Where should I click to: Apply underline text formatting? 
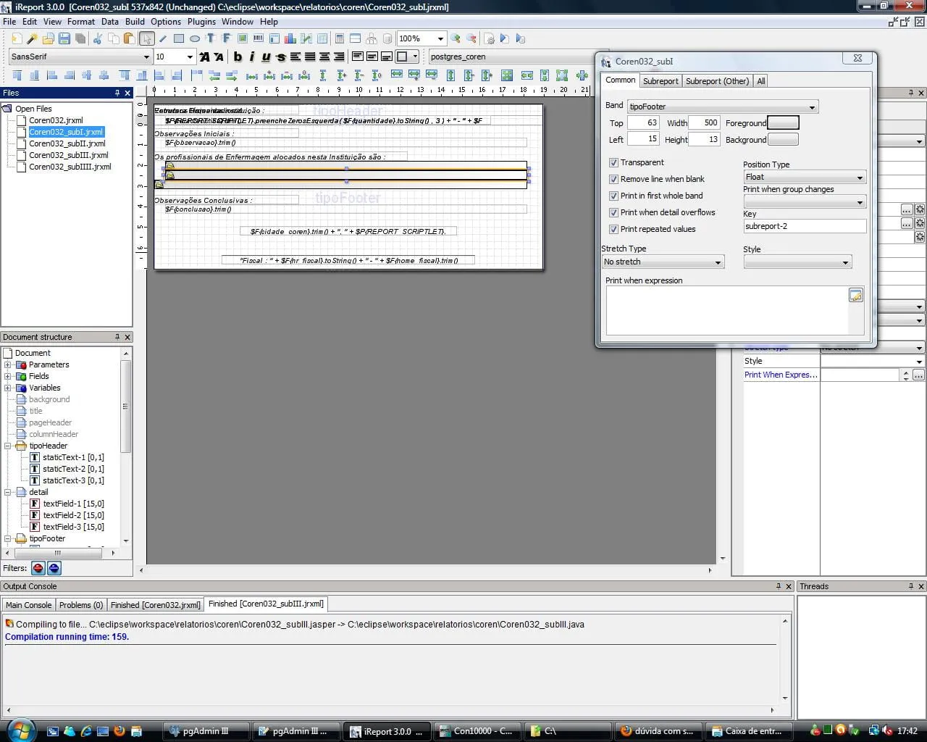(x=266, y=57)
